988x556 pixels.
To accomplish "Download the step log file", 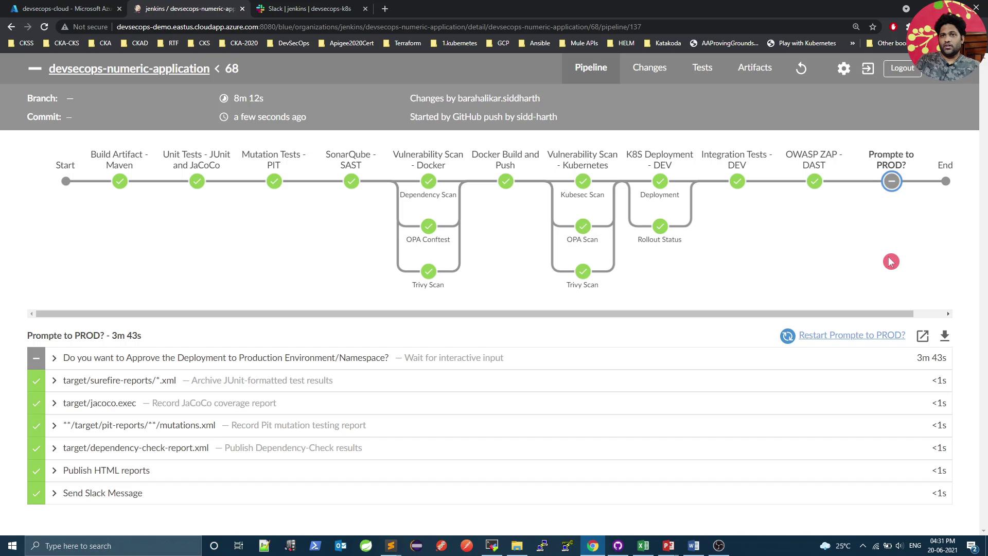I will coord(944,336).
